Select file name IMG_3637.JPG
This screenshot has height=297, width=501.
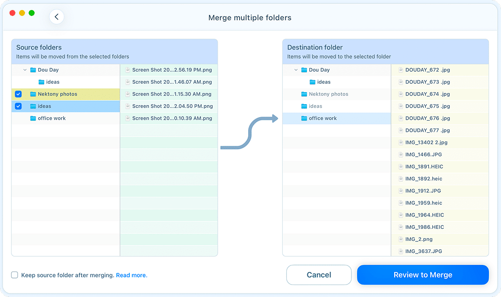coord(424,251)
